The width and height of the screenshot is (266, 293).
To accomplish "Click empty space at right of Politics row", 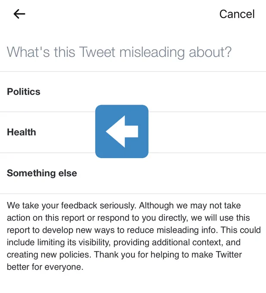I will [187, 91].
